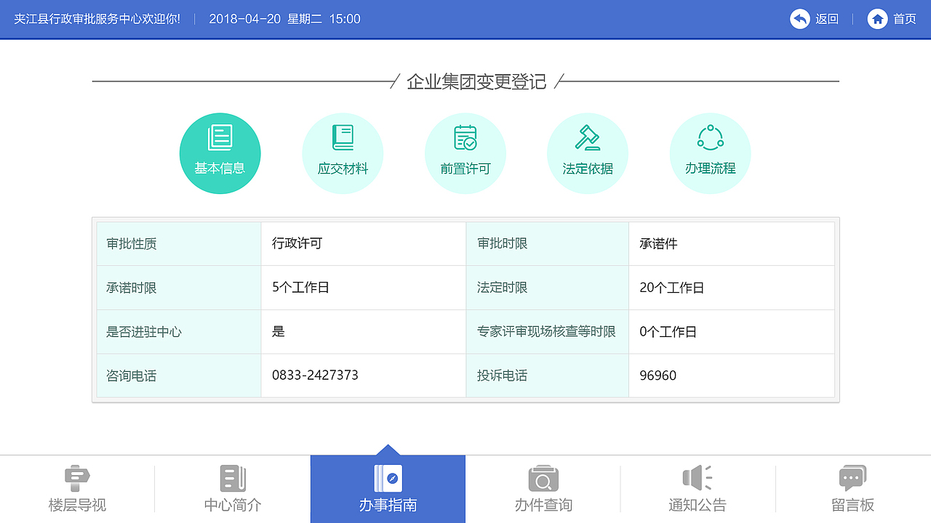The image size is (931, 523).
Task: Click the 首页 text link
Action: point(905,19)
